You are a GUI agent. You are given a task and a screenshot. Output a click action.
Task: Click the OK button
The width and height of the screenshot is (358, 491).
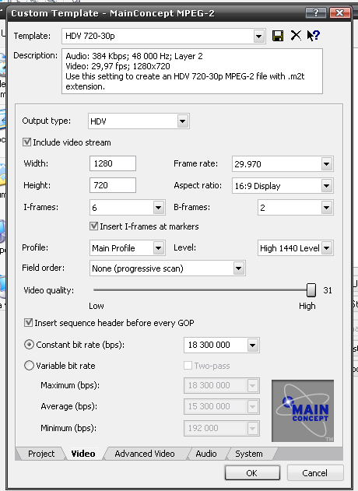(252, 473)
